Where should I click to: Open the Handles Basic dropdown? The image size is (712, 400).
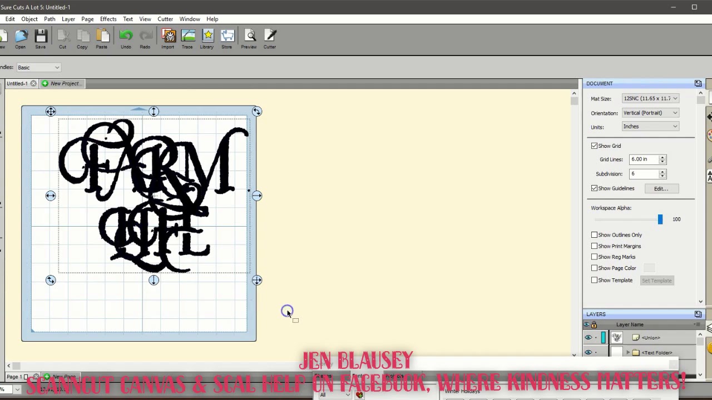click(38, 67)
